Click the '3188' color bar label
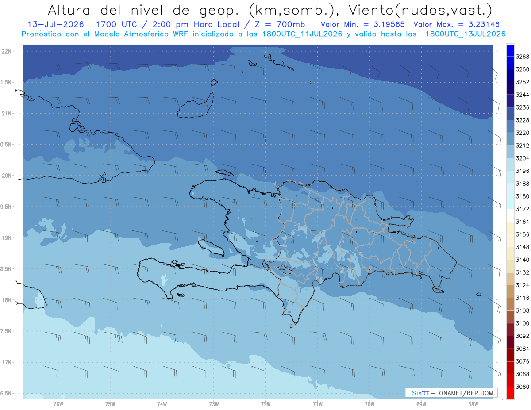Screen dimensions: 531x410 click(523, 184)
